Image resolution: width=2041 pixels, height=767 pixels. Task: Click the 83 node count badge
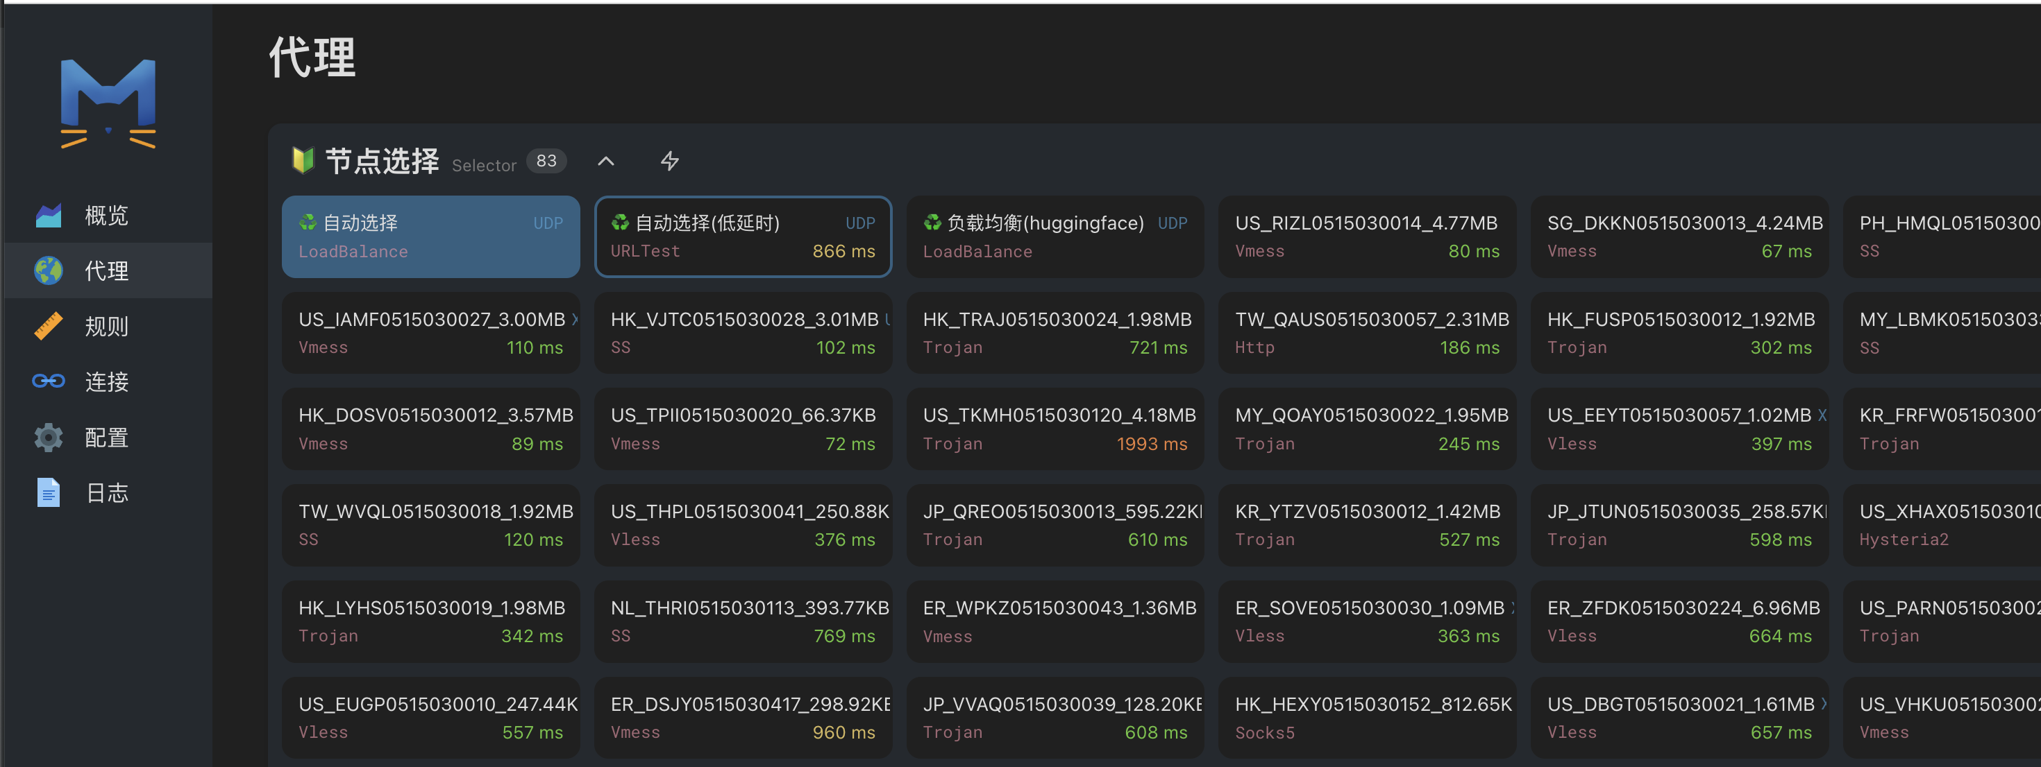click(x=546, y=162)
